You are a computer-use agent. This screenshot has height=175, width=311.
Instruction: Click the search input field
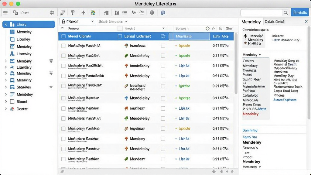(x=261, y=13)
